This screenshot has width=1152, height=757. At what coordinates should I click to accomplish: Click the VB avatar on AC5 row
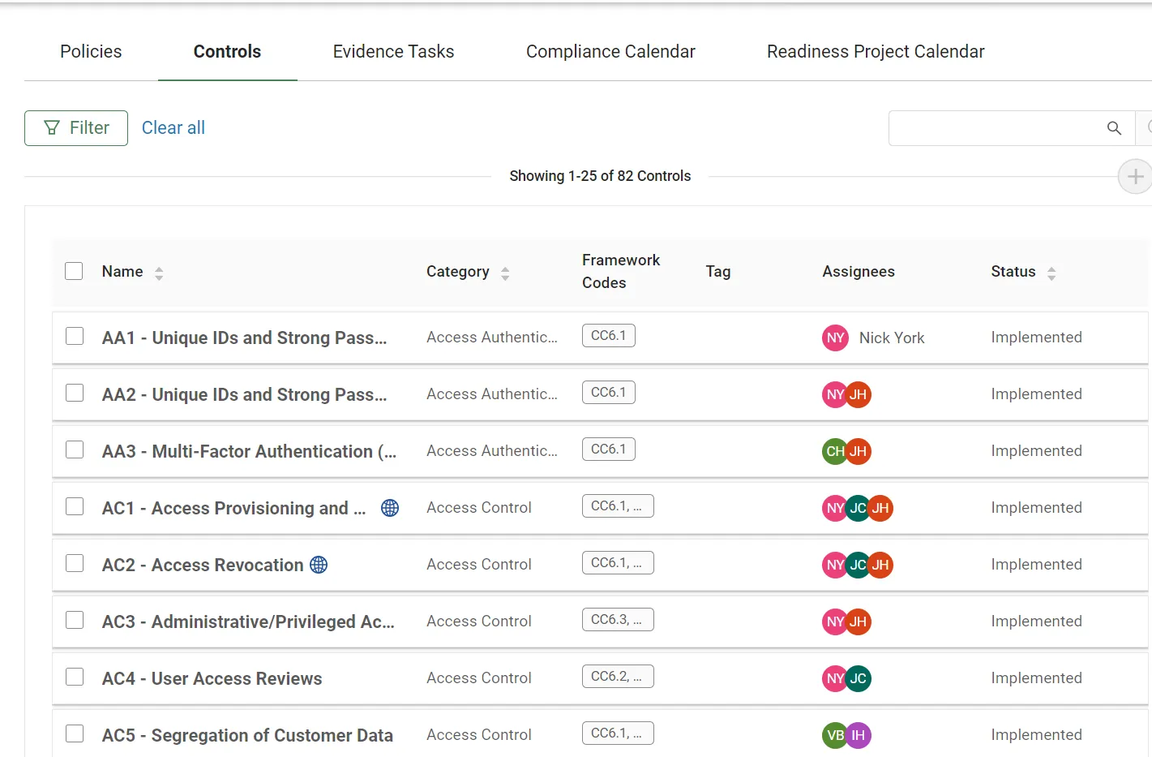pos(834,735)
